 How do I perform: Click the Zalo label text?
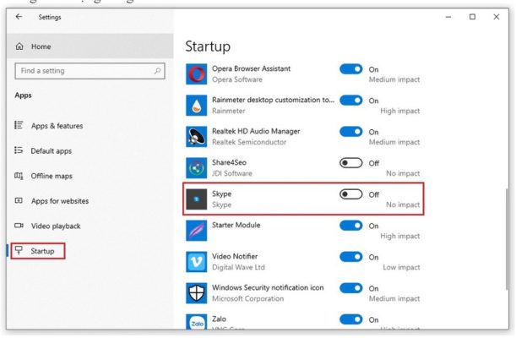click(x=219, y=319)
